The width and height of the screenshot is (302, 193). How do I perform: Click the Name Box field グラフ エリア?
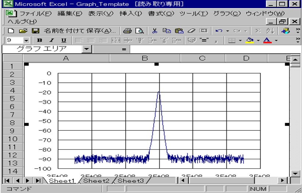(x=42, y=49)
